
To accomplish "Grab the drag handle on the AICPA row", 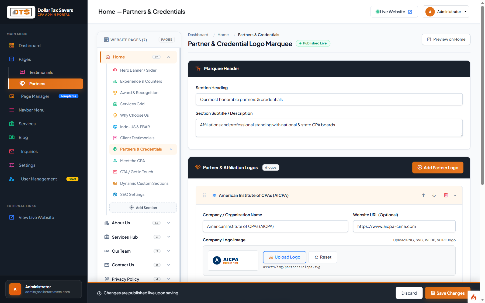I will [x=204, y=195].
